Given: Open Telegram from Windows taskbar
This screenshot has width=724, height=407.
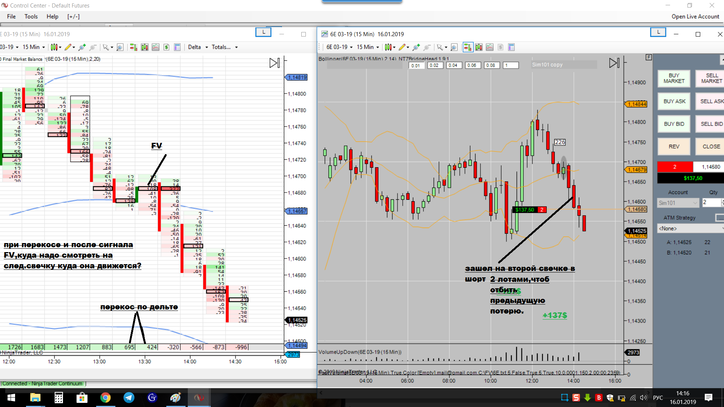Looking at the screenshot, I should (129, 398).
